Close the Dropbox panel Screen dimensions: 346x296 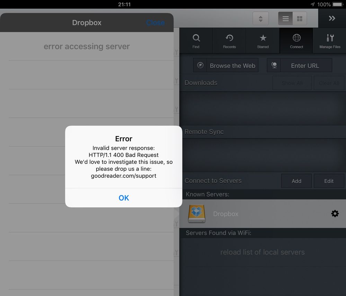(156, 22)
